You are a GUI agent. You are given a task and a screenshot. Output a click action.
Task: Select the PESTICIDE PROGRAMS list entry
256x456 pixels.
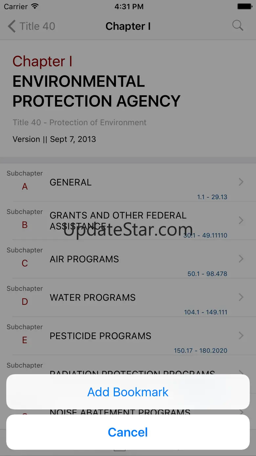[x=100, y=336]
